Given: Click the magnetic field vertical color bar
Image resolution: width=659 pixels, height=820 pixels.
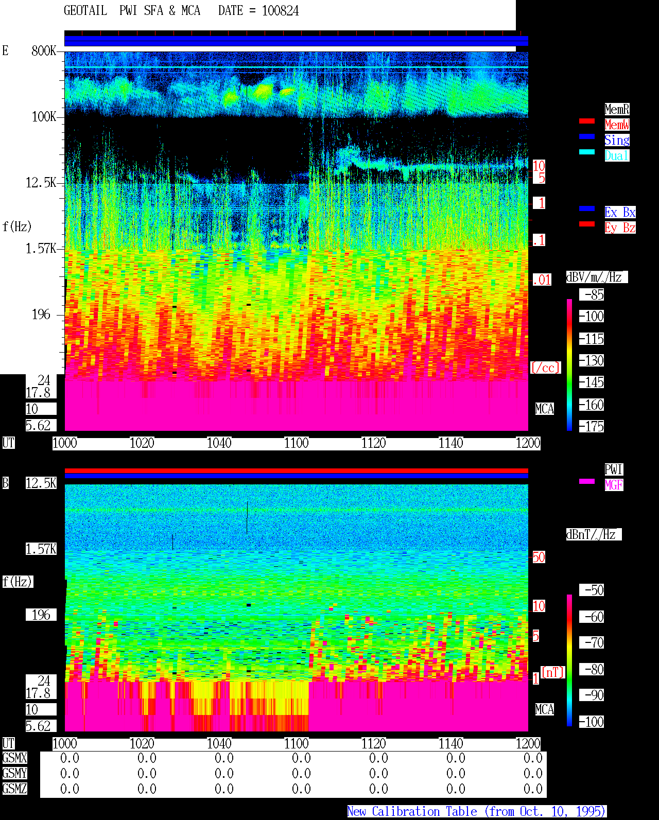Looking at the screenshot, I should click(x=569, y=660).
